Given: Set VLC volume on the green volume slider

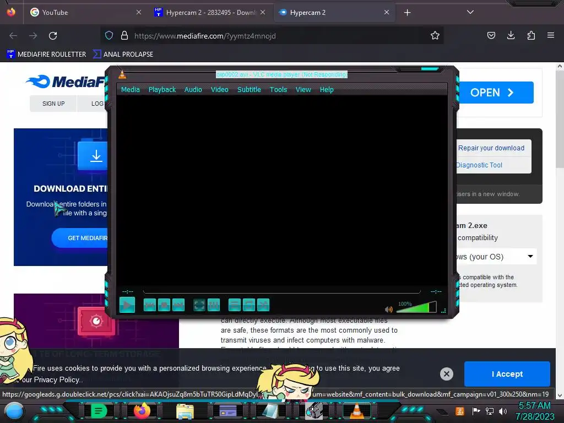Looking at the screenshot, I should (416, 307).
